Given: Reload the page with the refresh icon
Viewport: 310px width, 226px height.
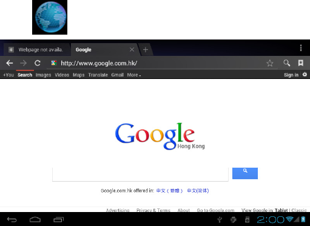Looking at the screenshot, I should pos(38,63).
